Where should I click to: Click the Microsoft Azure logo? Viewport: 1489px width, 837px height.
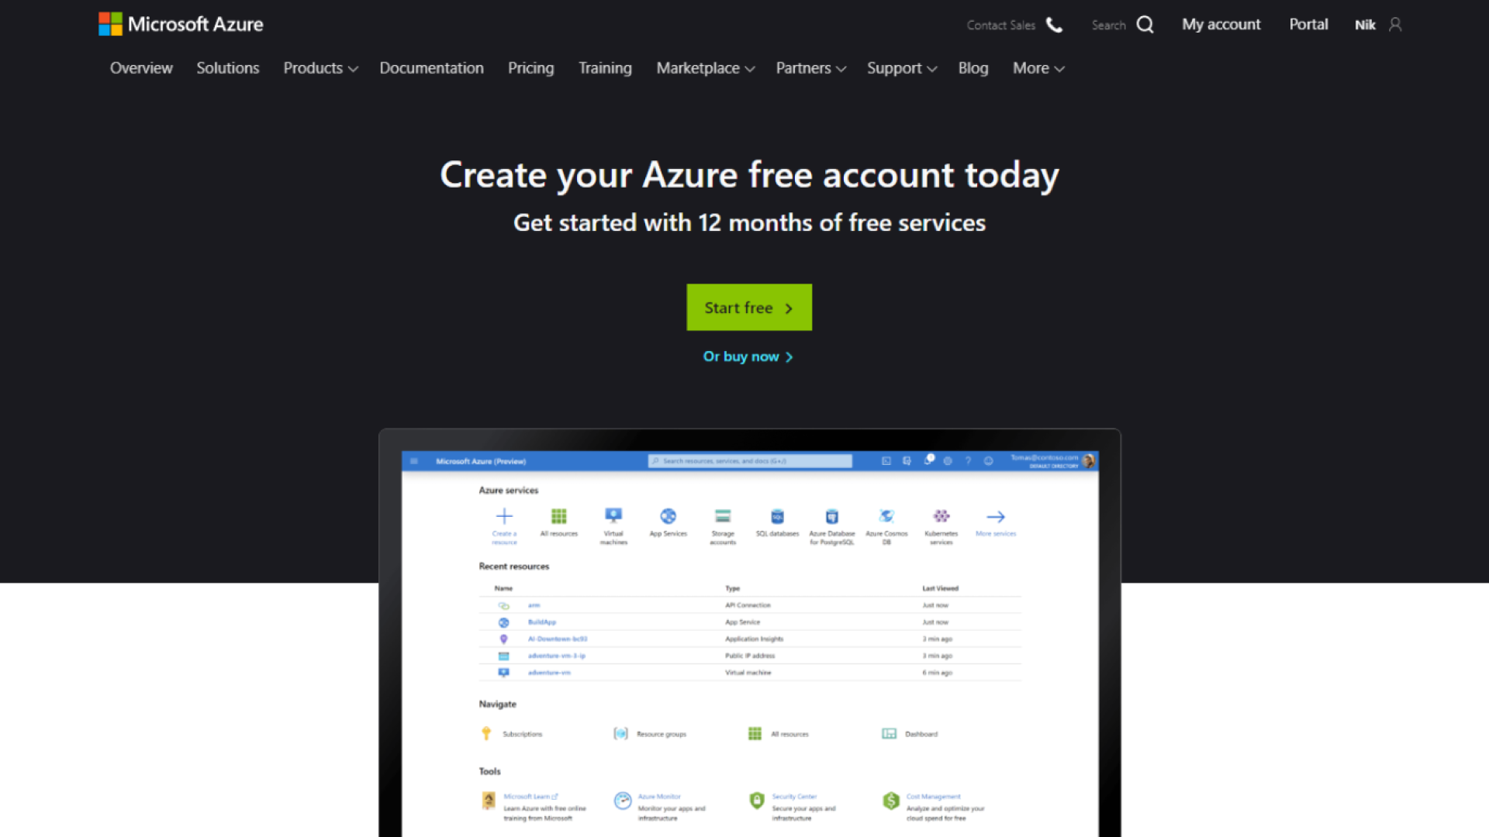pos(181,24)
